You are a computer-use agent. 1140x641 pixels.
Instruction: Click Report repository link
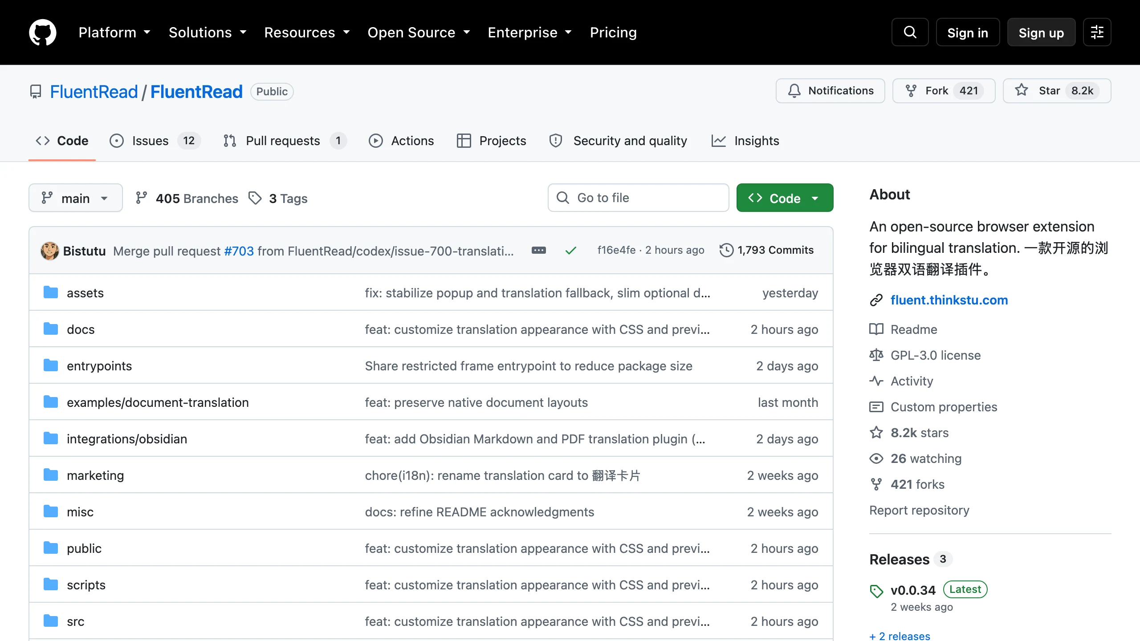(x=919, y=510)
